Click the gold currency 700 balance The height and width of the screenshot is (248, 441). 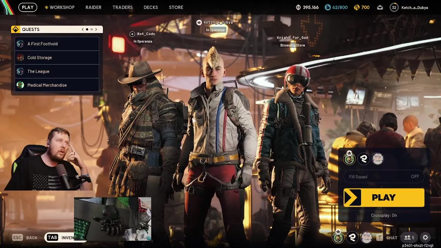pos(362,7)
